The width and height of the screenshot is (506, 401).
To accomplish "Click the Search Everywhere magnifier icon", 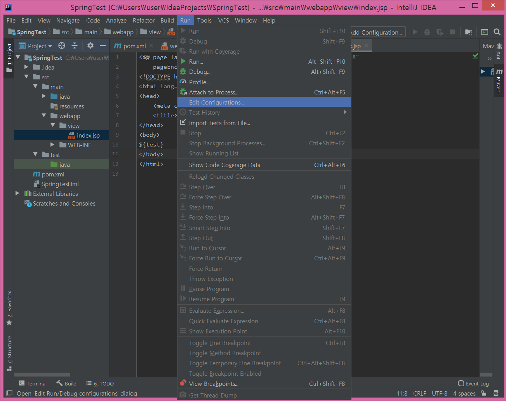I will [x=497, y=32].
